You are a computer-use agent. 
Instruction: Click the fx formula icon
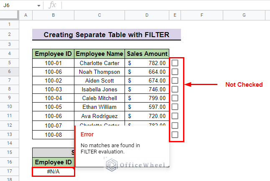click(52, 5)
